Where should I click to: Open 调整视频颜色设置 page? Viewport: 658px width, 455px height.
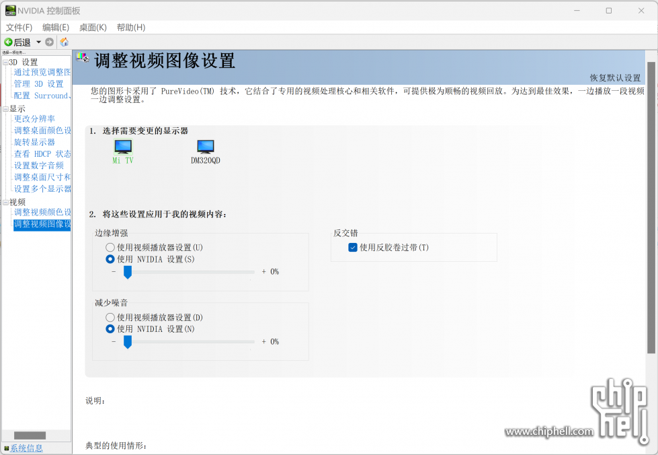click(42, 213)
